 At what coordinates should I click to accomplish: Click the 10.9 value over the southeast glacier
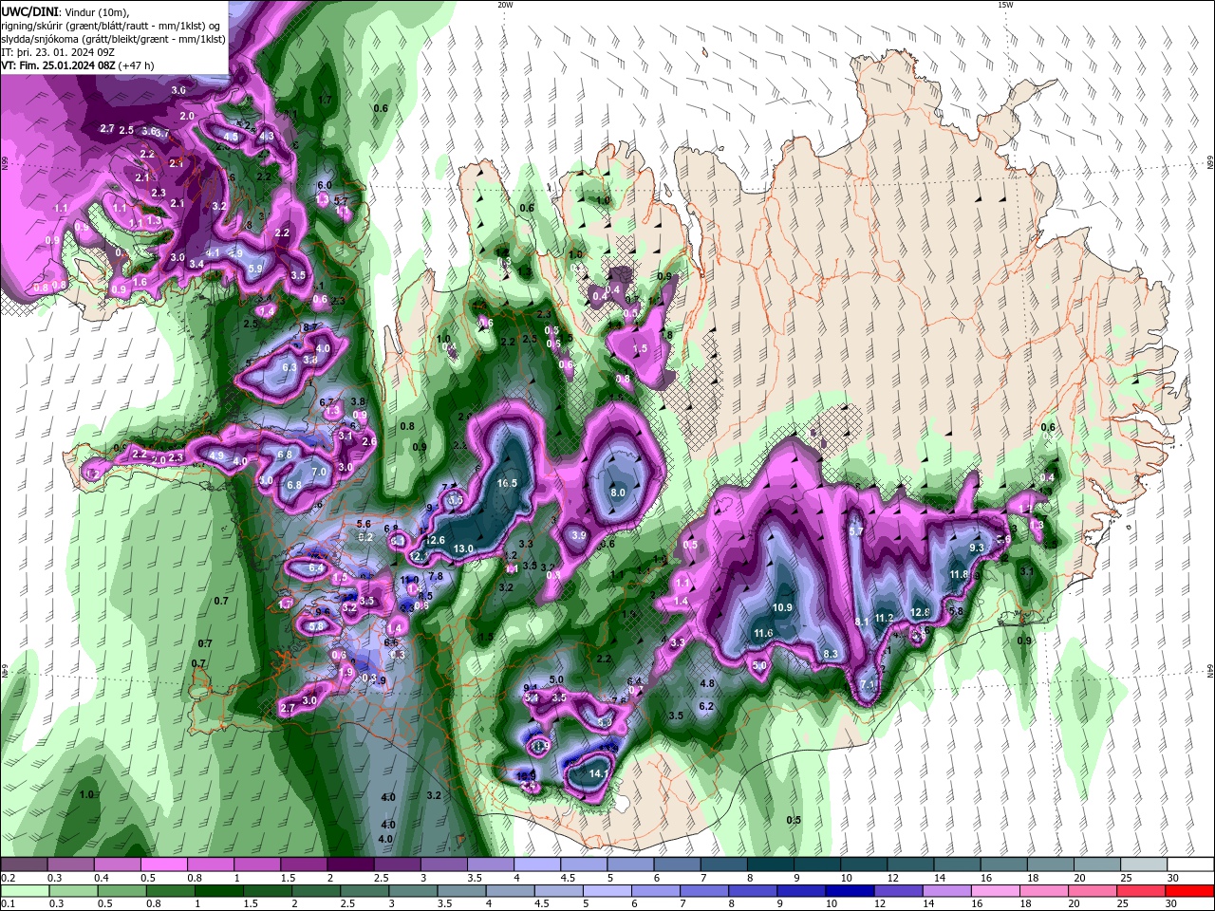[782, 607]
